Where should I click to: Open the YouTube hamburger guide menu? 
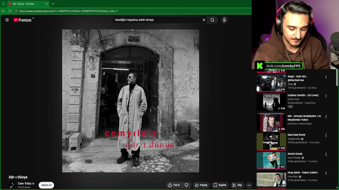(x=7, y=20)
